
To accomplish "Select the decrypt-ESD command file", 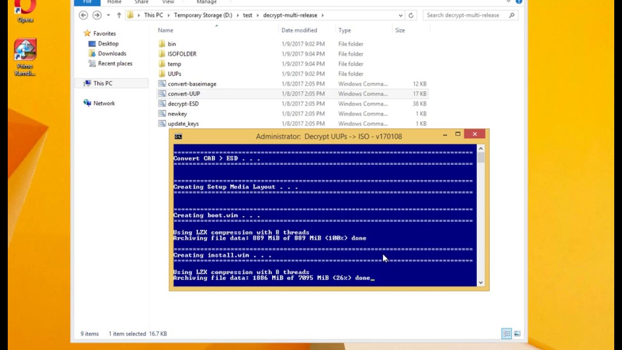I will (183, 104).
